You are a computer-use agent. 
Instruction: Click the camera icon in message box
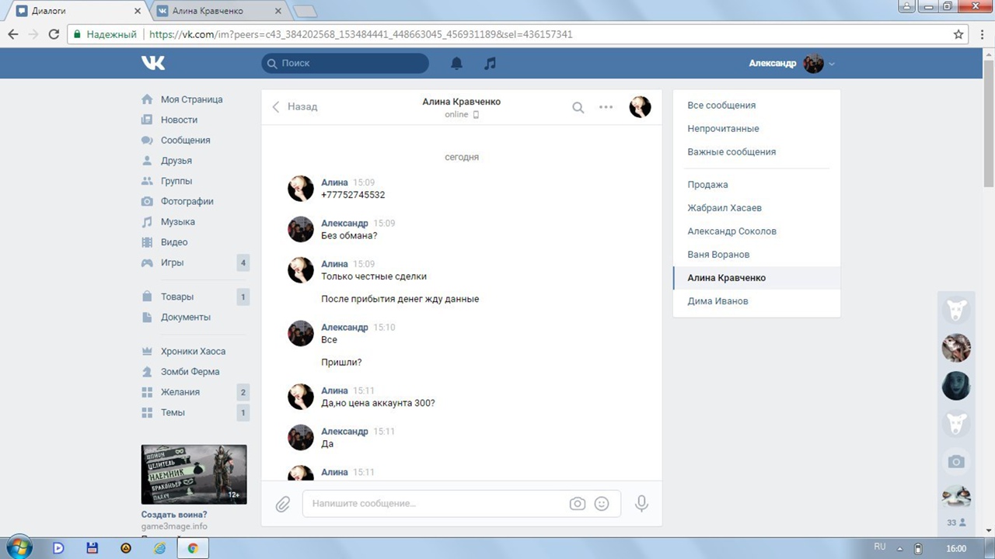click(x=577, y=504)
